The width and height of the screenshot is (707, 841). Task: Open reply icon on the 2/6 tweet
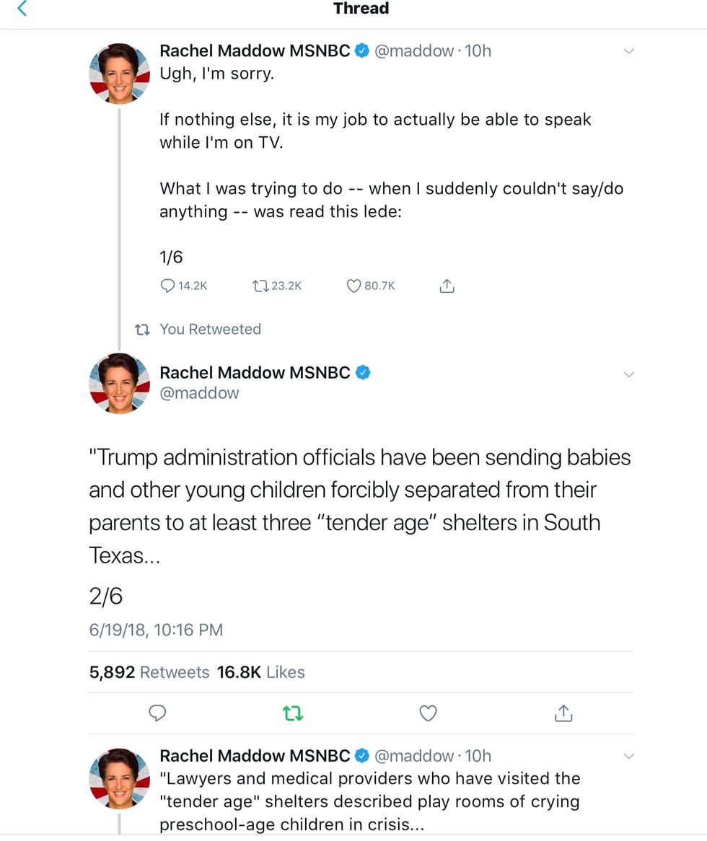coord(157,713)
